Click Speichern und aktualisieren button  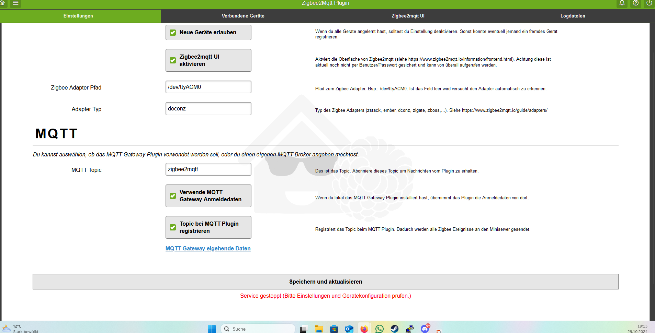pos(326,282)
